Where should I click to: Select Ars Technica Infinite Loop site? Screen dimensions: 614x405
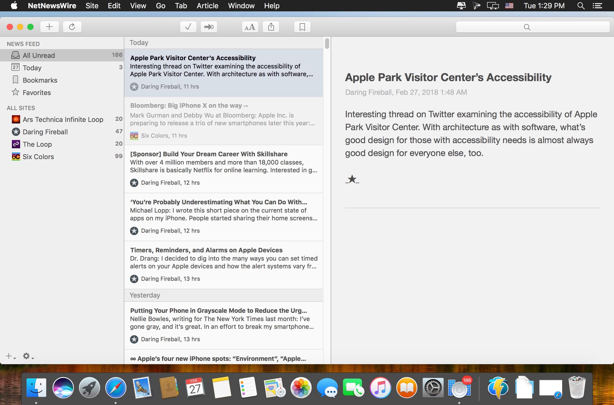coord(62,119)
